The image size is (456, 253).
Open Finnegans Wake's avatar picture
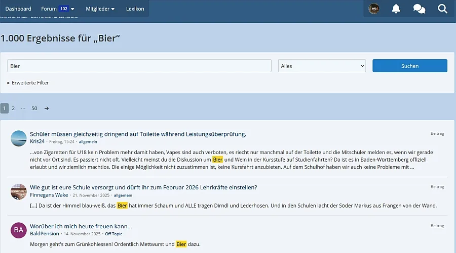19,192
